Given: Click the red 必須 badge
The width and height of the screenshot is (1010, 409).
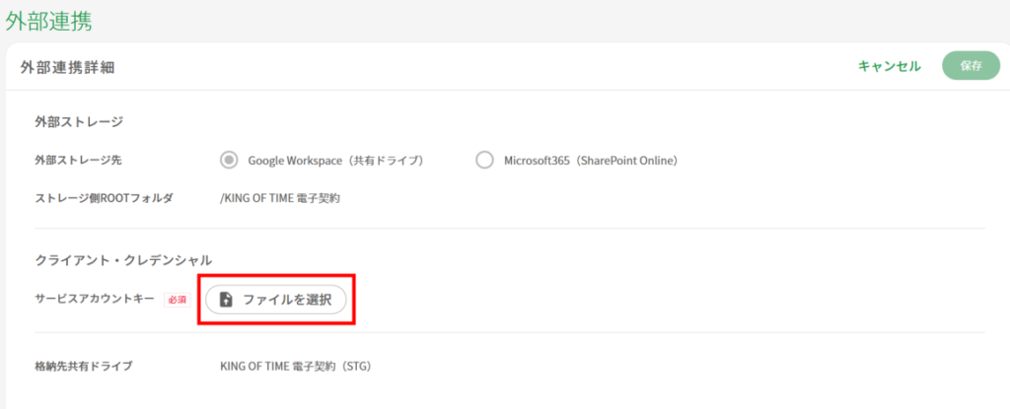Looking at the screenshot, I should click(178, 300).
